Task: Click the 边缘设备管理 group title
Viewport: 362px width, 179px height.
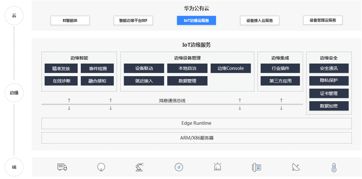Action: 187,58
